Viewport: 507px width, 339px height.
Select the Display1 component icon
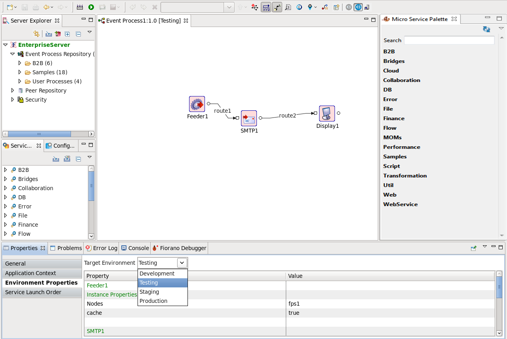point(327,114)
